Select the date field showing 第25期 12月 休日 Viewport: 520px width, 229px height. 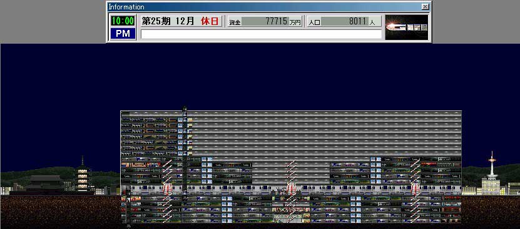pyautogui.click(x=181, y=21)
